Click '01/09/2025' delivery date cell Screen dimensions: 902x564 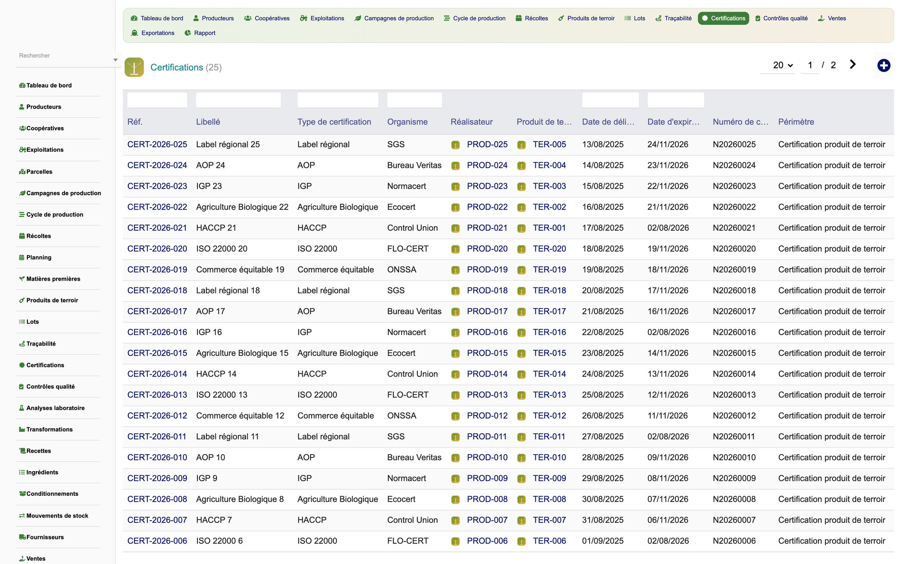[603, 541]
